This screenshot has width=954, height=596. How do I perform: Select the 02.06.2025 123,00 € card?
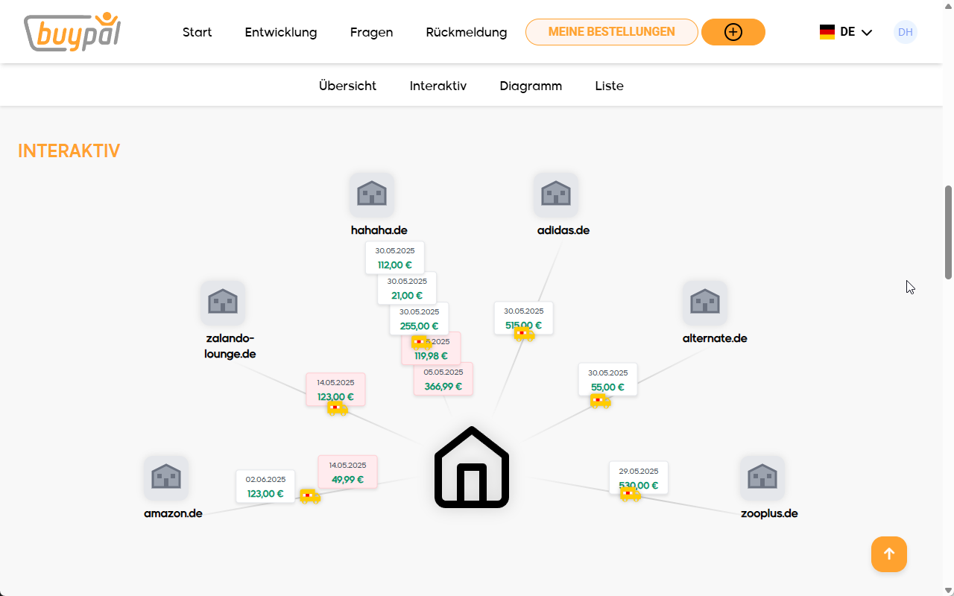coord(266,486)
